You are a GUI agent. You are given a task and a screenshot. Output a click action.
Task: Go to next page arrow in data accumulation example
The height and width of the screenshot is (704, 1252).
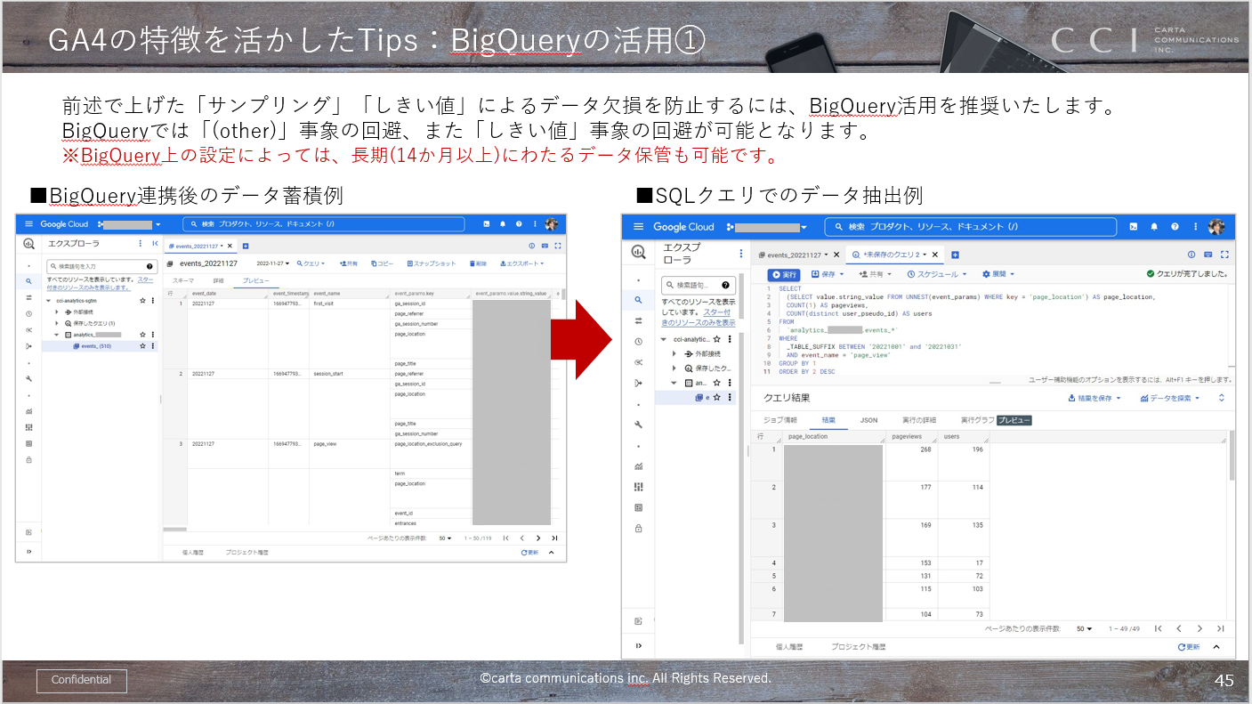tap(537, 538)
